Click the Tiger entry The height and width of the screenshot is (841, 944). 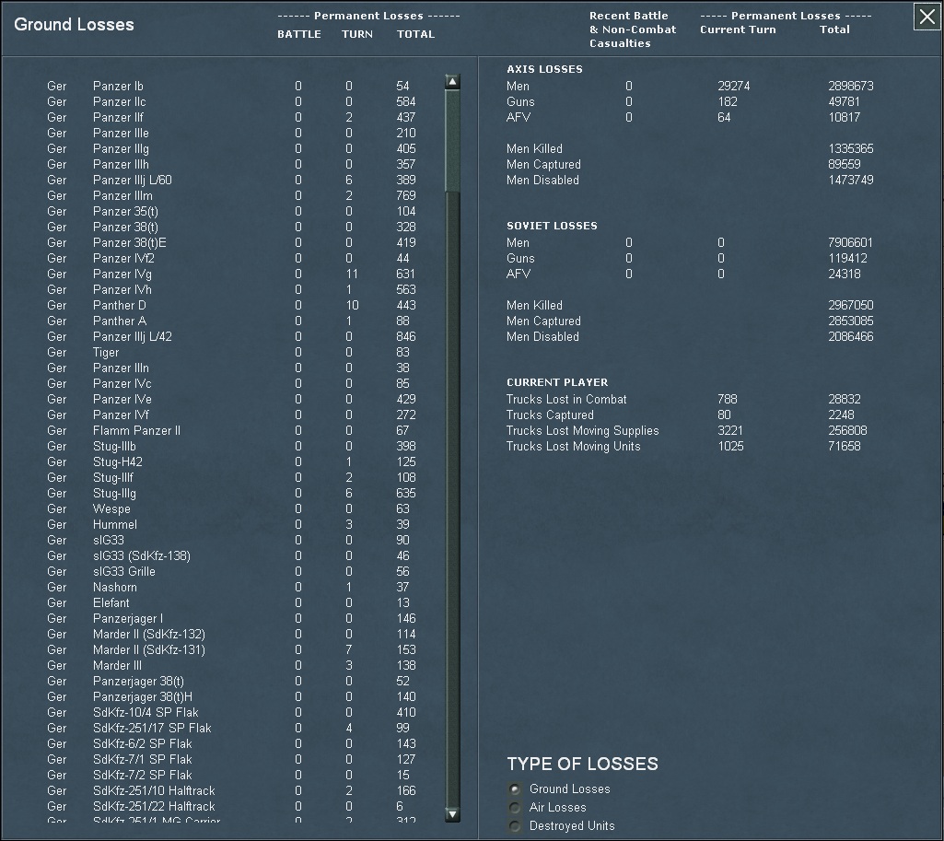pos(106,352)
